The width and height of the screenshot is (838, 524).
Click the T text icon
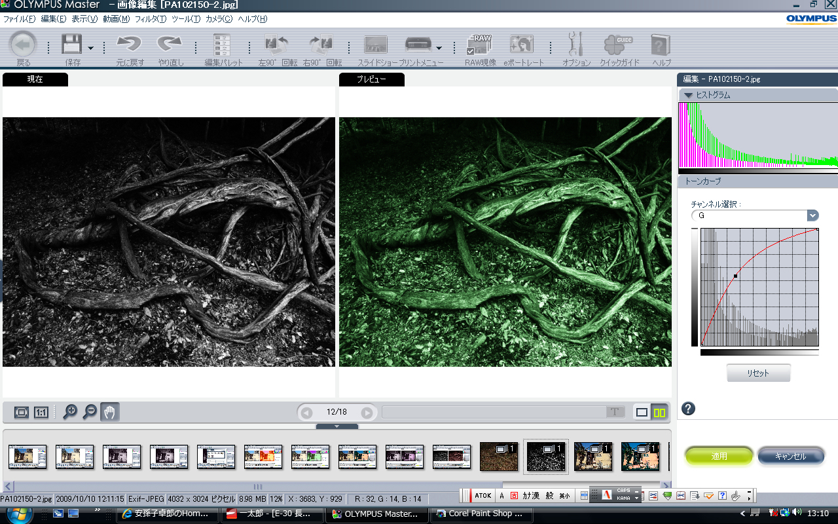tap(615, 412)
